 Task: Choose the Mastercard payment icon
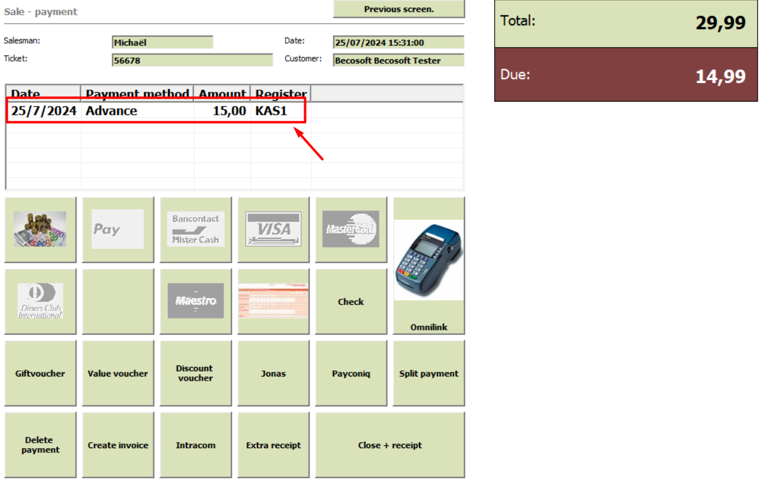[x=351, y=229]
